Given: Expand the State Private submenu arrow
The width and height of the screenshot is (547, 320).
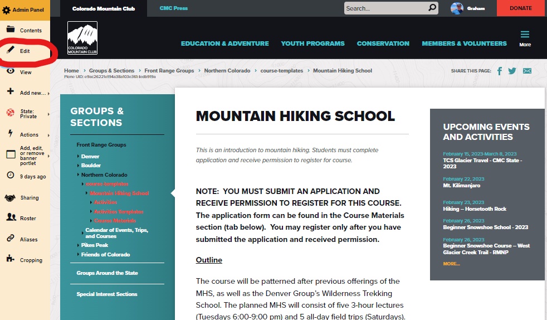Looking at the screenshot, I should (x=48, y=114).
